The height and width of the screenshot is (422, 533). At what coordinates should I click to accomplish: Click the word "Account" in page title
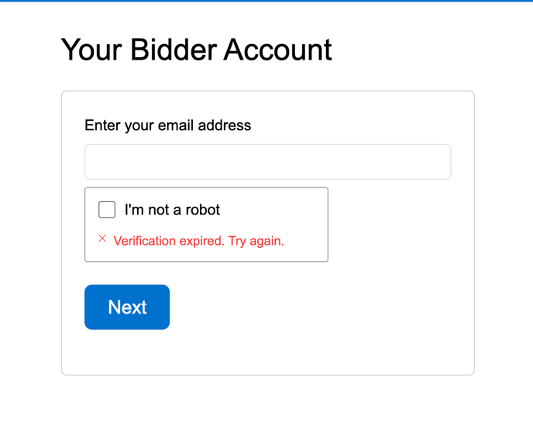click(277, 50)
